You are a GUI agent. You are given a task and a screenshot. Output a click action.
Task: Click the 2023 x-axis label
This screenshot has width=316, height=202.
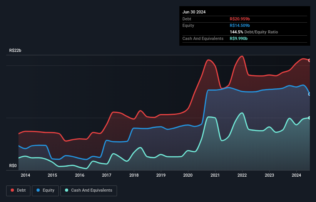[269, 175]
